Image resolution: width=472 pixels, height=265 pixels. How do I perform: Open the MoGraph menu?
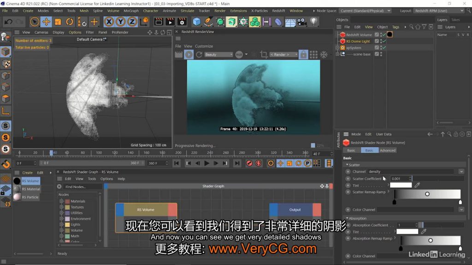coord(131,11)
